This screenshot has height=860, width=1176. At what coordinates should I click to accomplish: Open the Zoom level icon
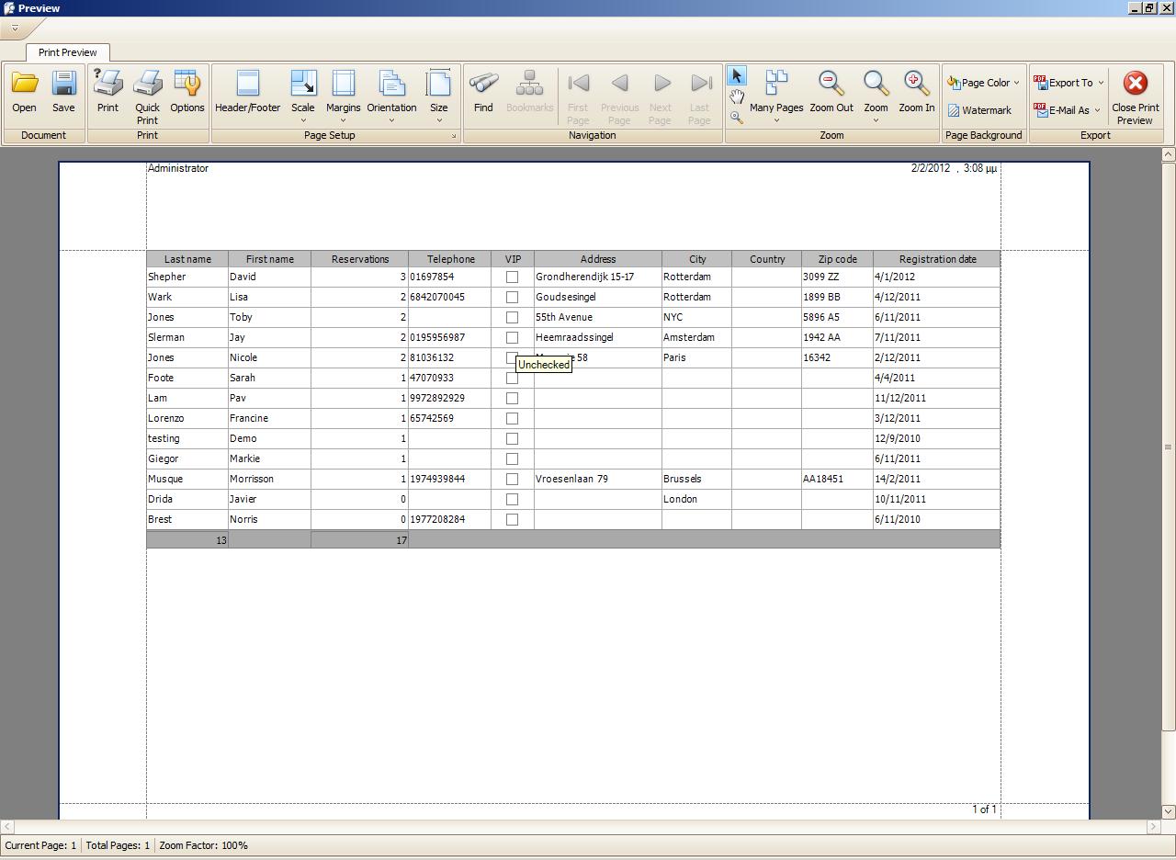876,83
